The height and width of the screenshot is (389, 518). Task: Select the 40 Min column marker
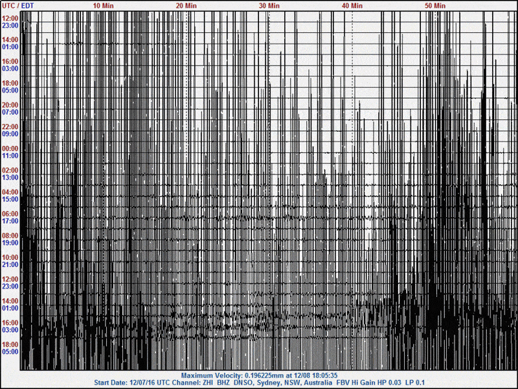coord(352,5)
